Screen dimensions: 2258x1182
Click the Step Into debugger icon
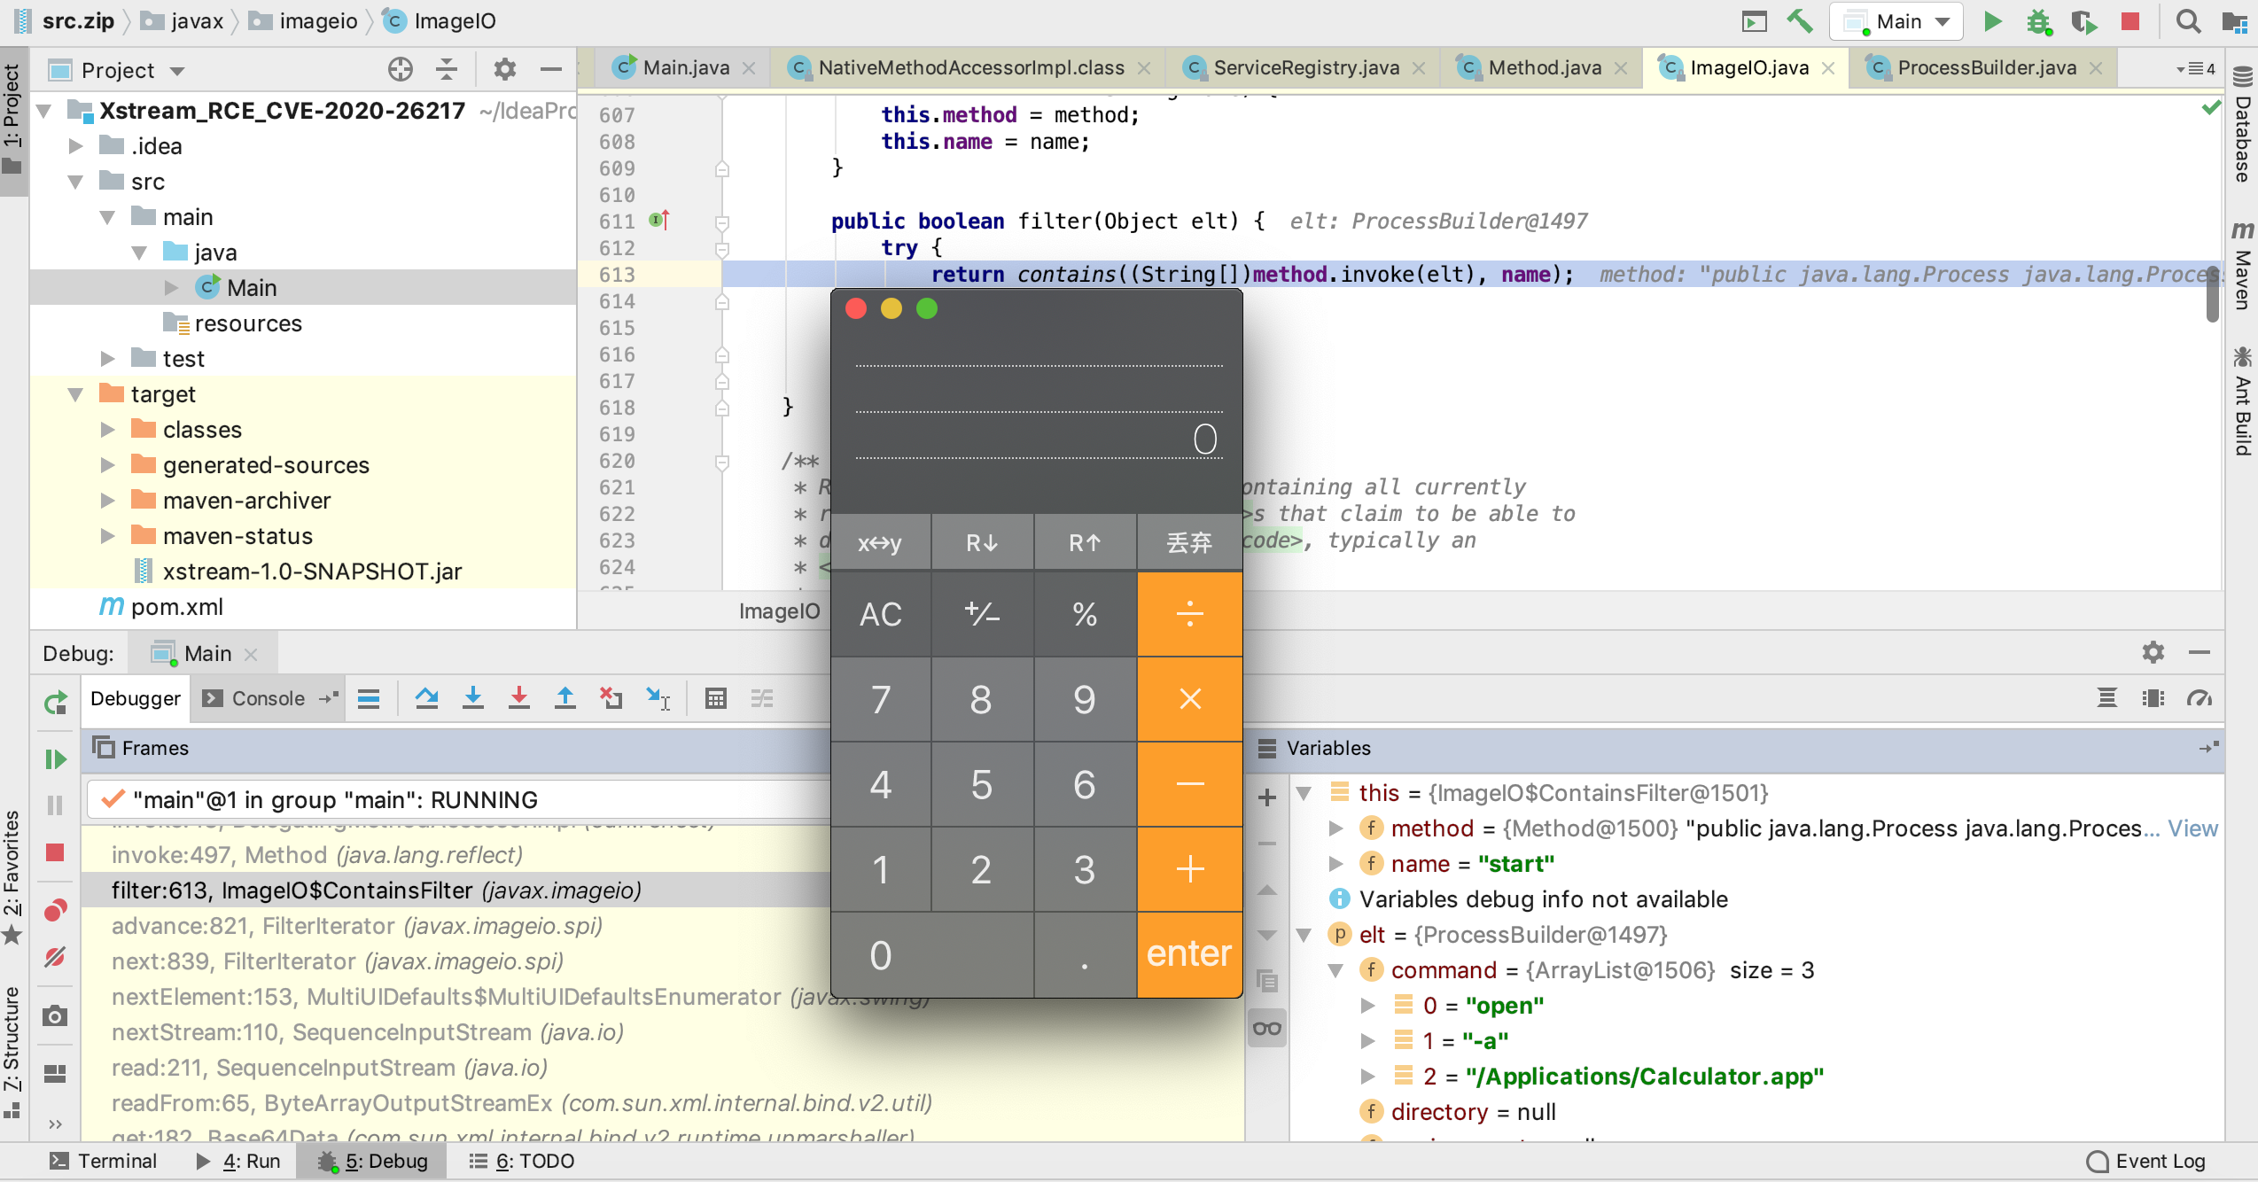[472, 699]
